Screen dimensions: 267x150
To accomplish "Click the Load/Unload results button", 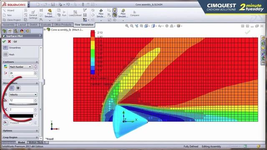I will click(75, 13).
